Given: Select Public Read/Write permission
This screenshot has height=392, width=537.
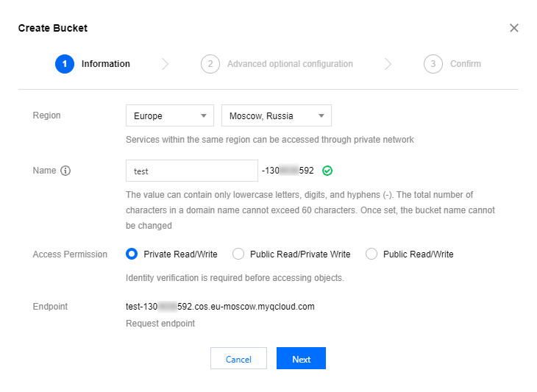Looking at the screenshot, I should click(371, 254).
